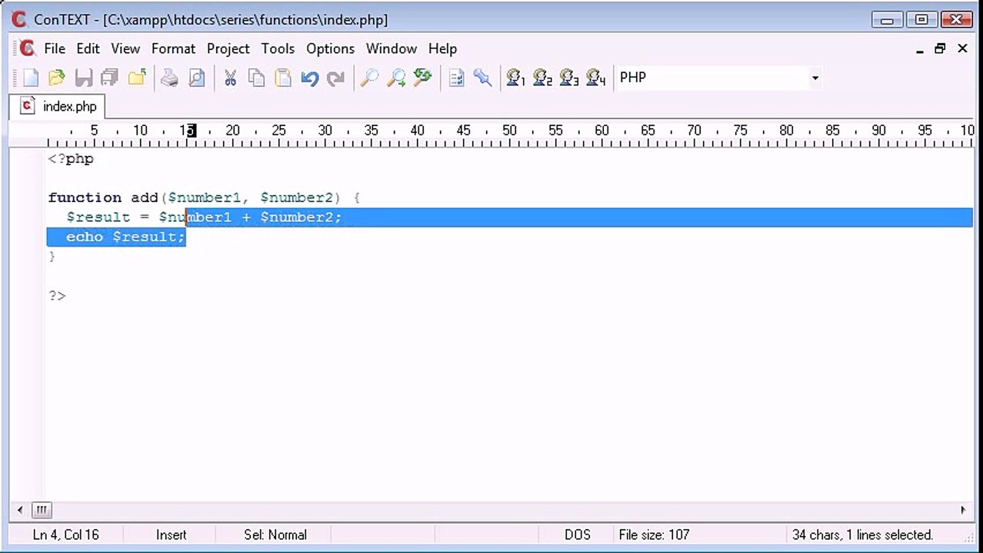Click the Find next icon
The width and height of the screenshot is (983, 553).
396,78
